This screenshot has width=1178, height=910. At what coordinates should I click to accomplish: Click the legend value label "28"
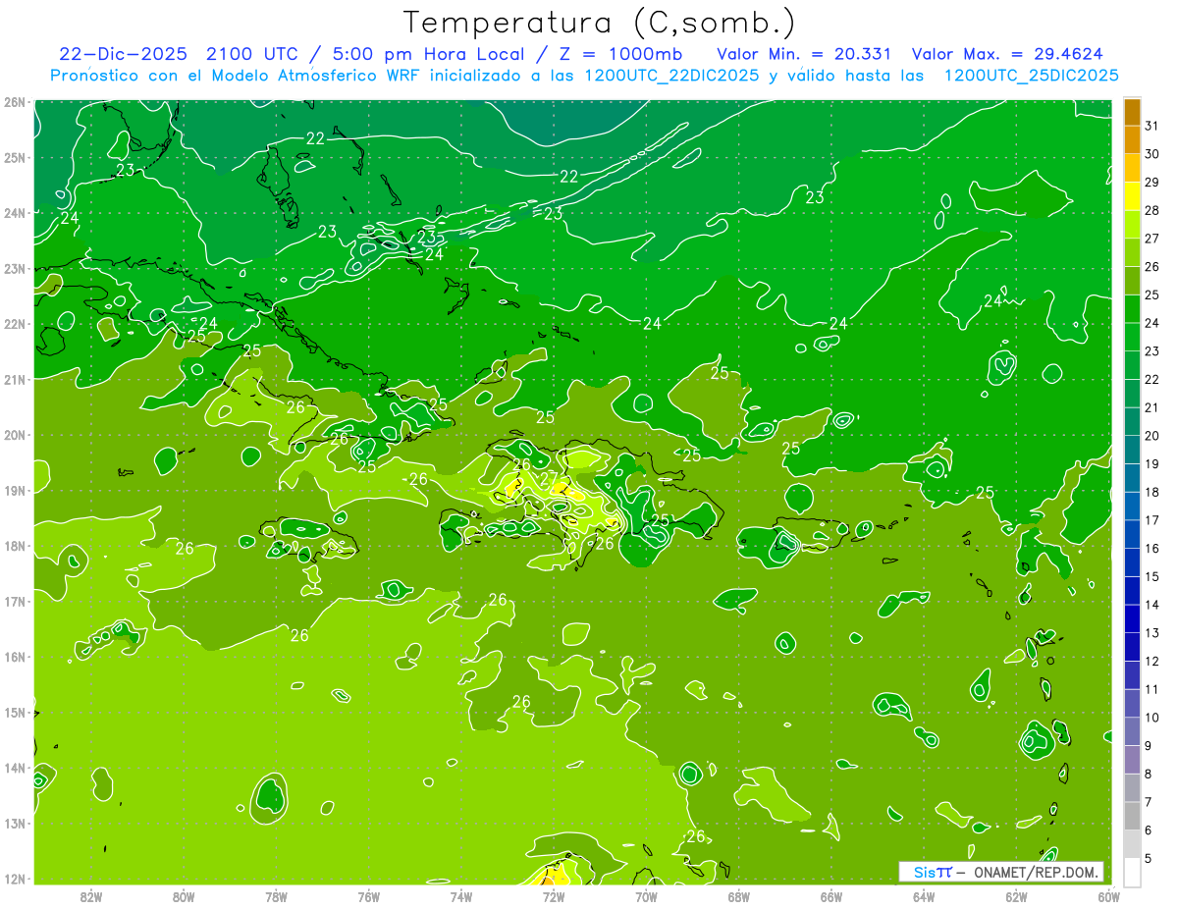[1151, 210]
